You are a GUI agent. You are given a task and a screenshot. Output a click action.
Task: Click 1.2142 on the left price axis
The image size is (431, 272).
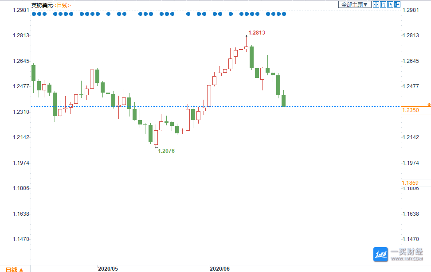(x=21, y=137)
